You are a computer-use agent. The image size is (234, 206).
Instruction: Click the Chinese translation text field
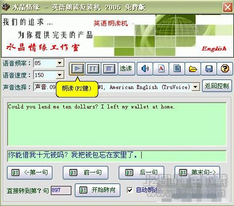117,155
